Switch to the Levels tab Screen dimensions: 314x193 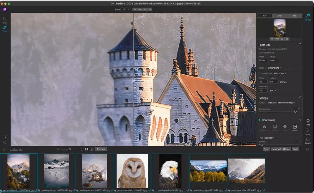(x=280, y=15)
